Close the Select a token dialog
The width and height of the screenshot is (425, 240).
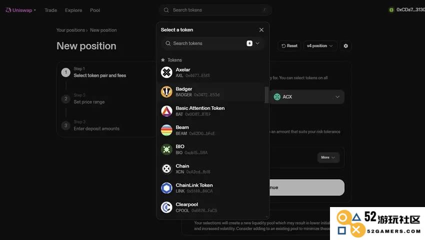pyautogui.click(x=261, y=30)
